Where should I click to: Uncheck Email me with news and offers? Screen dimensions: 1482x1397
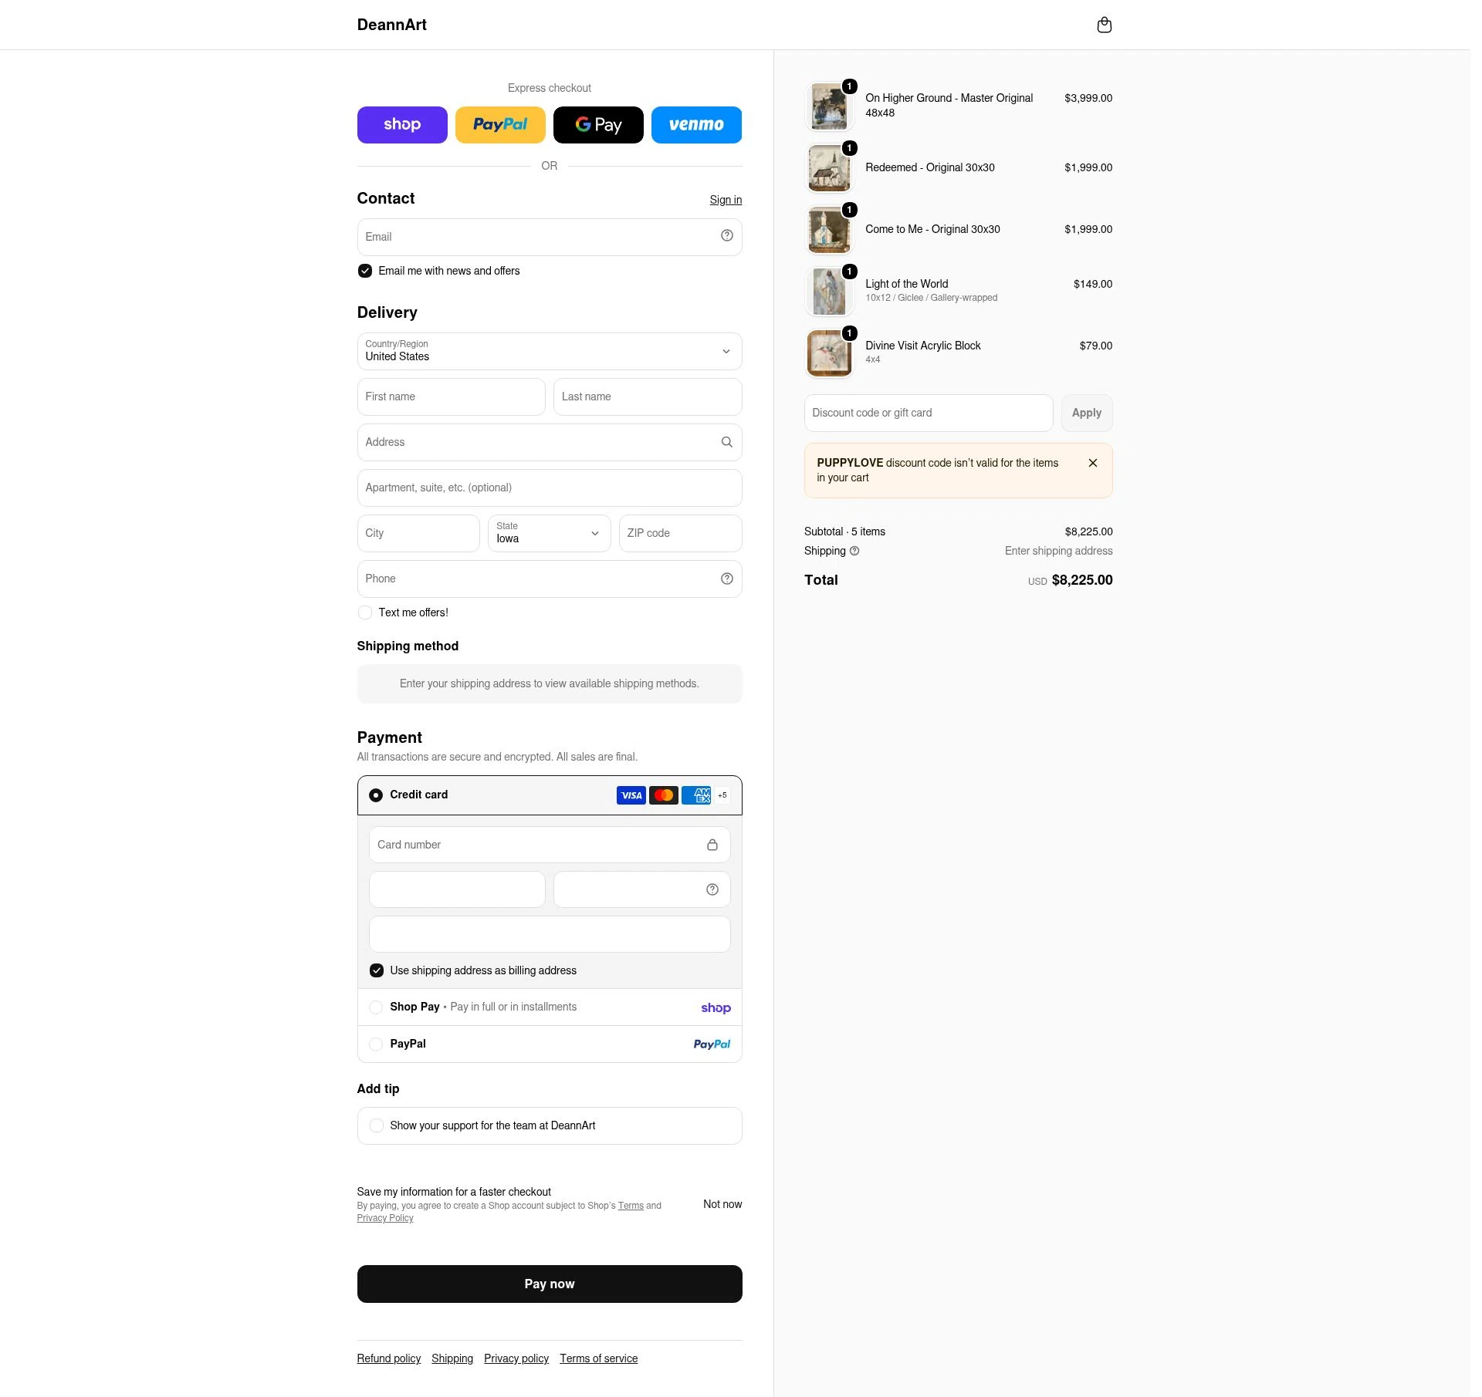[365, 271]
